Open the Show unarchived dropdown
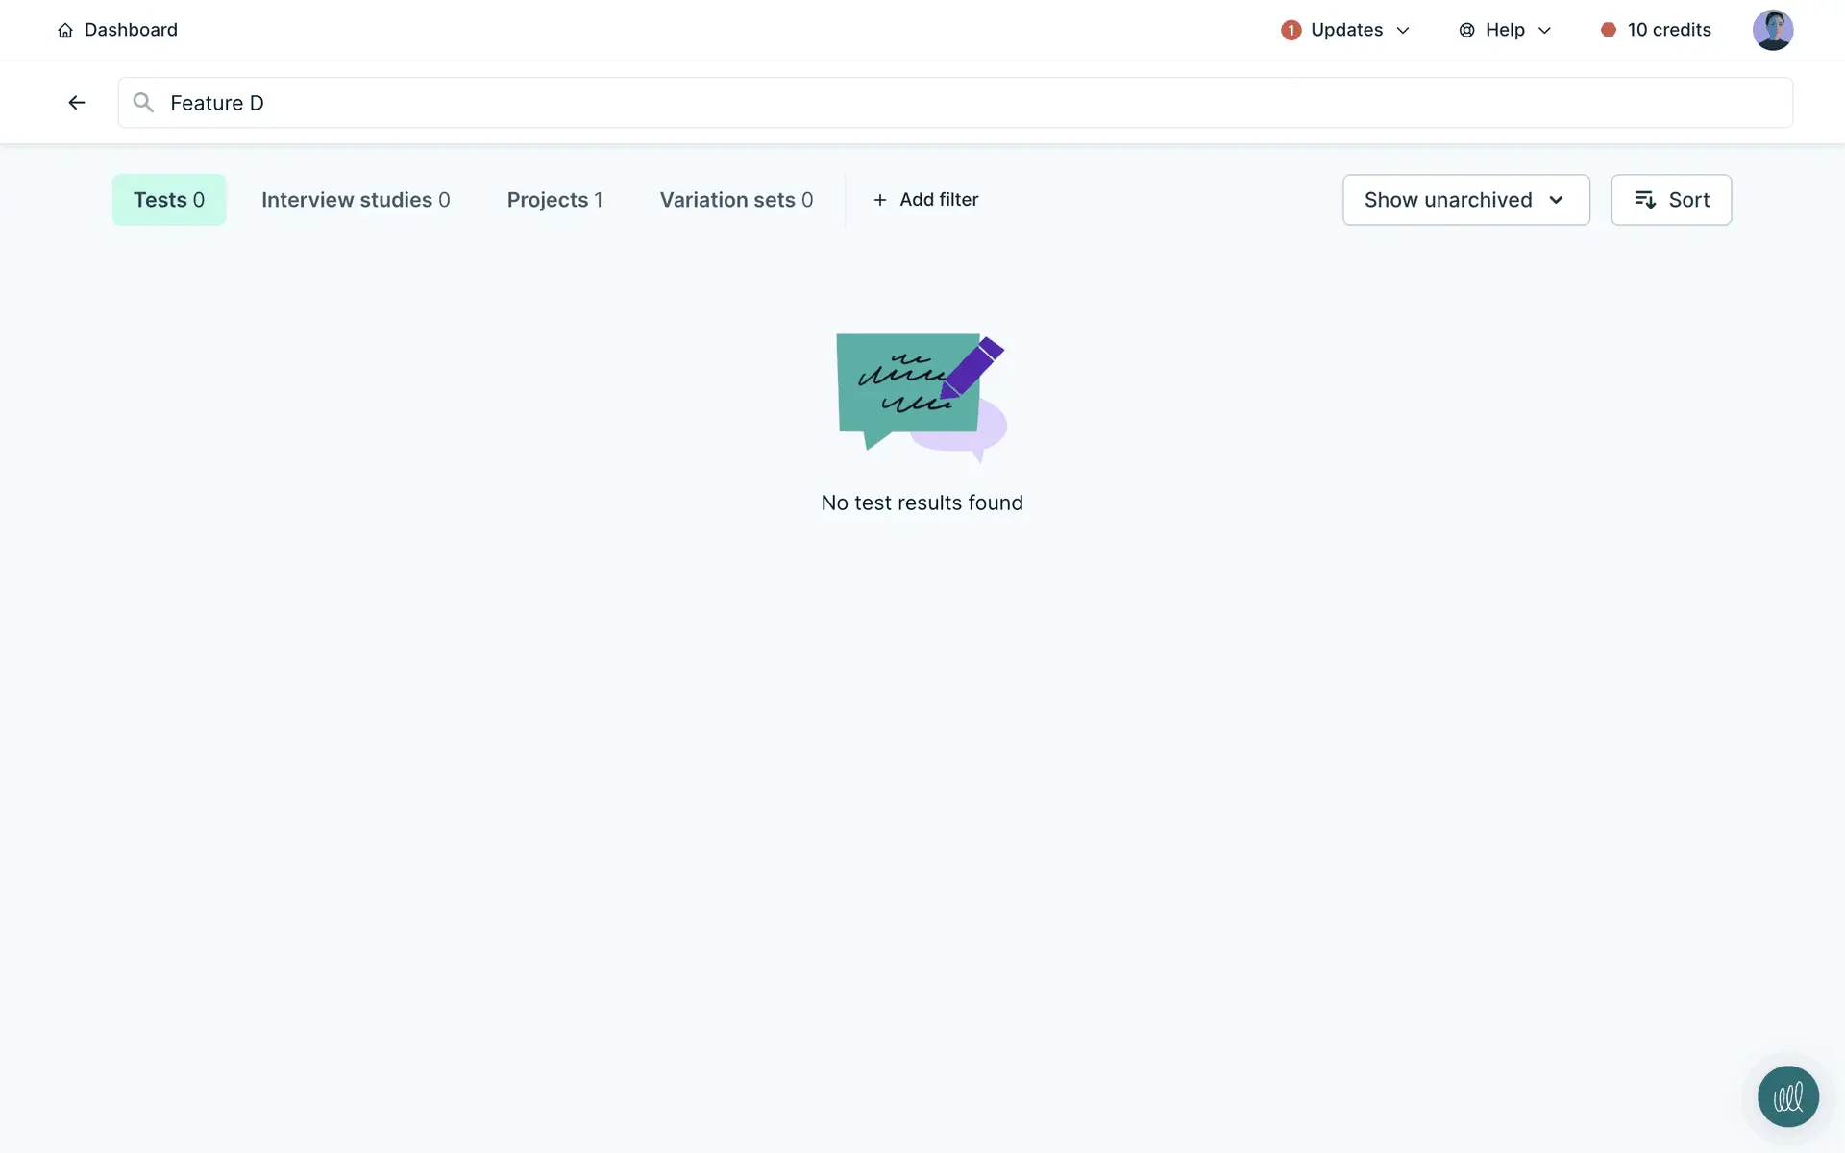The image size is (1845, 1153). coord(1465,200)
